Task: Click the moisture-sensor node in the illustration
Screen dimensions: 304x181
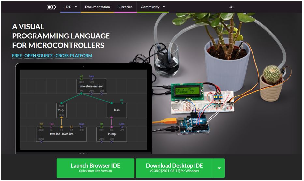Action: 92,86
